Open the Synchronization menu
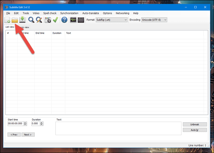Image resolution: width=214 pixels, height=153 pixels. click(69, 13)
